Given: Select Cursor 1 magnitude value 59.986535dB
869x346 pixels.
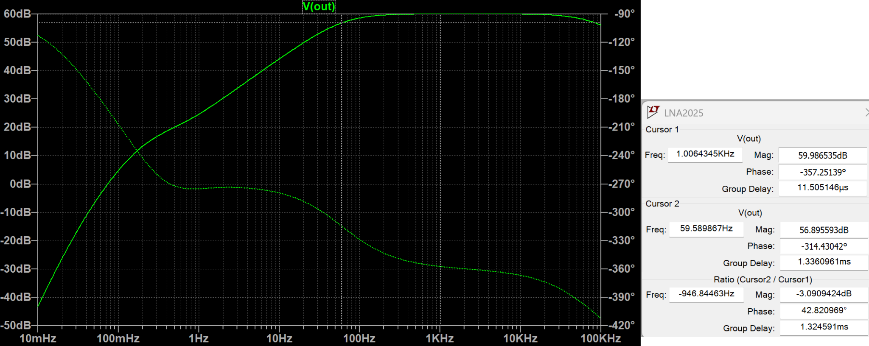Looking at the screenshot, I should click(x=823, y=155).
